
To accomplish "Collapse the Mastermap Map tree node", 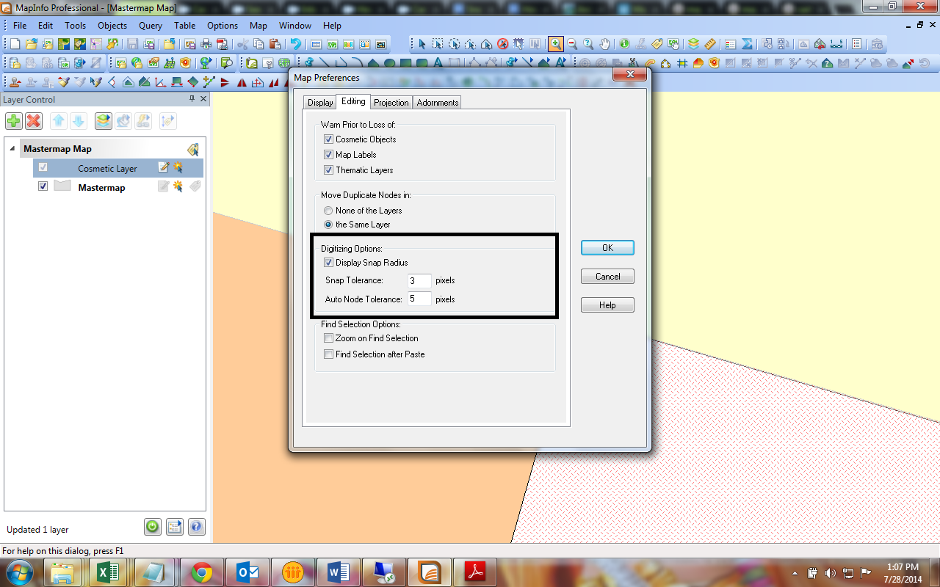I will point(12,149).
